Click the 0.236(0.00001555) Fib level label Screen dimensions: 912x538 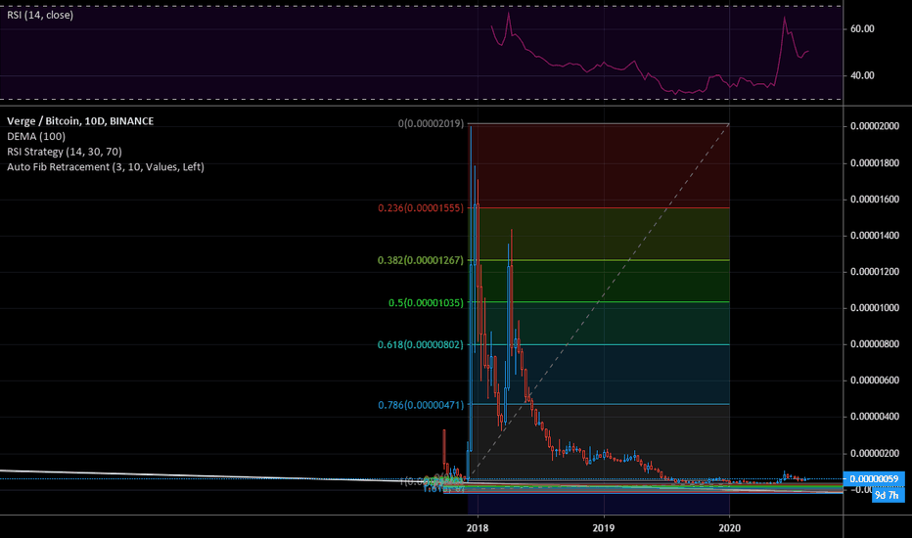coord(421,207)
